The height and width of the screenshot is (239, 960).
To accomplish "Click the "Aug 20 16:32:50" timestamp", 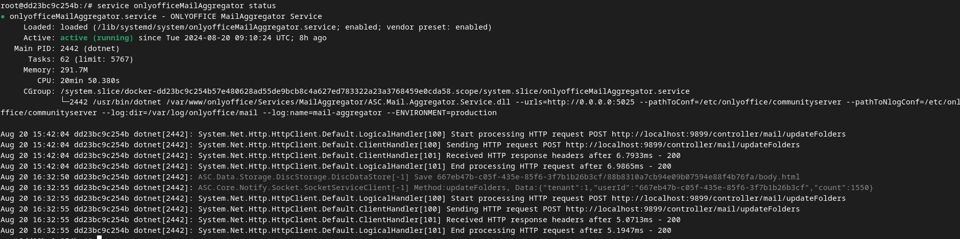I will (35, 177).
